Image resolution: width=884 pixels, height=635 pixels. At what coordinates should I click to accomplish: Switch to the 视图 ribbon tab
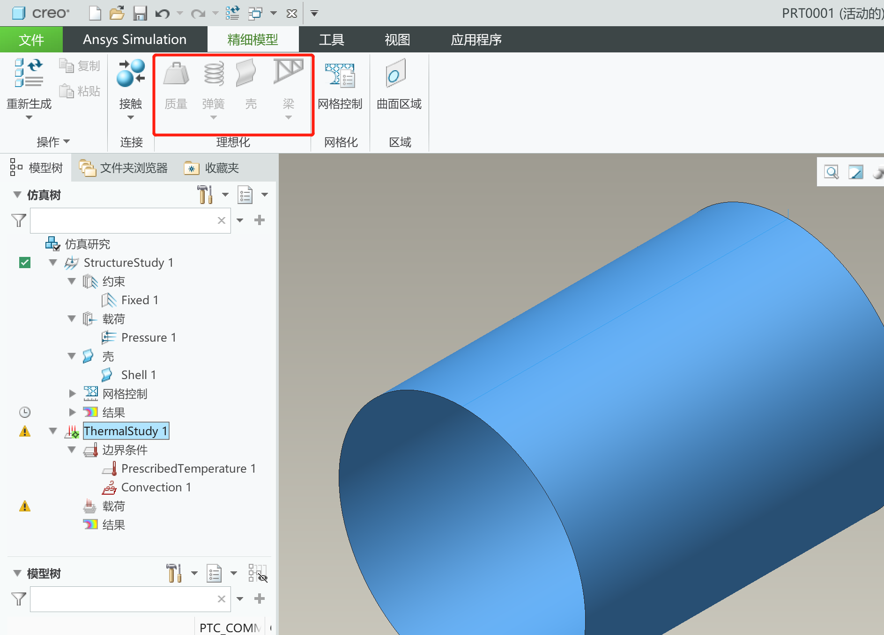tap(397, 39)
